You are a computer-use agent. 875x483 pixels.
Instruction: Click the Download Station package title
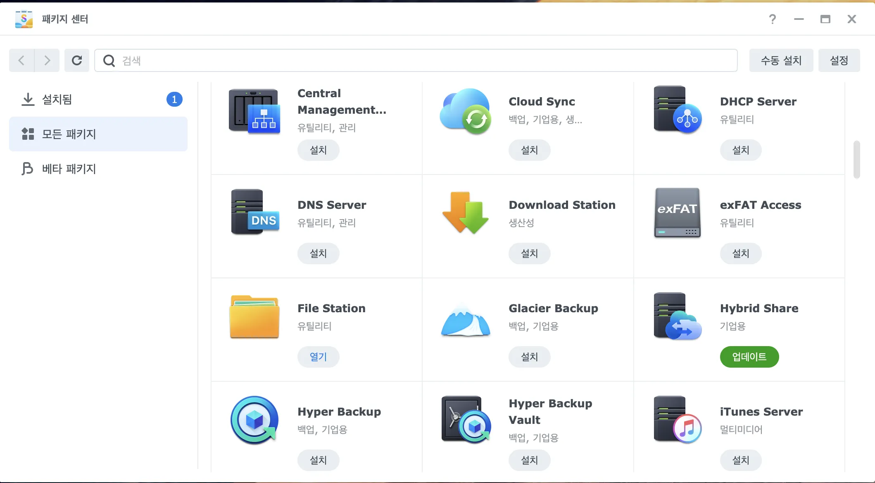(562, 205)
